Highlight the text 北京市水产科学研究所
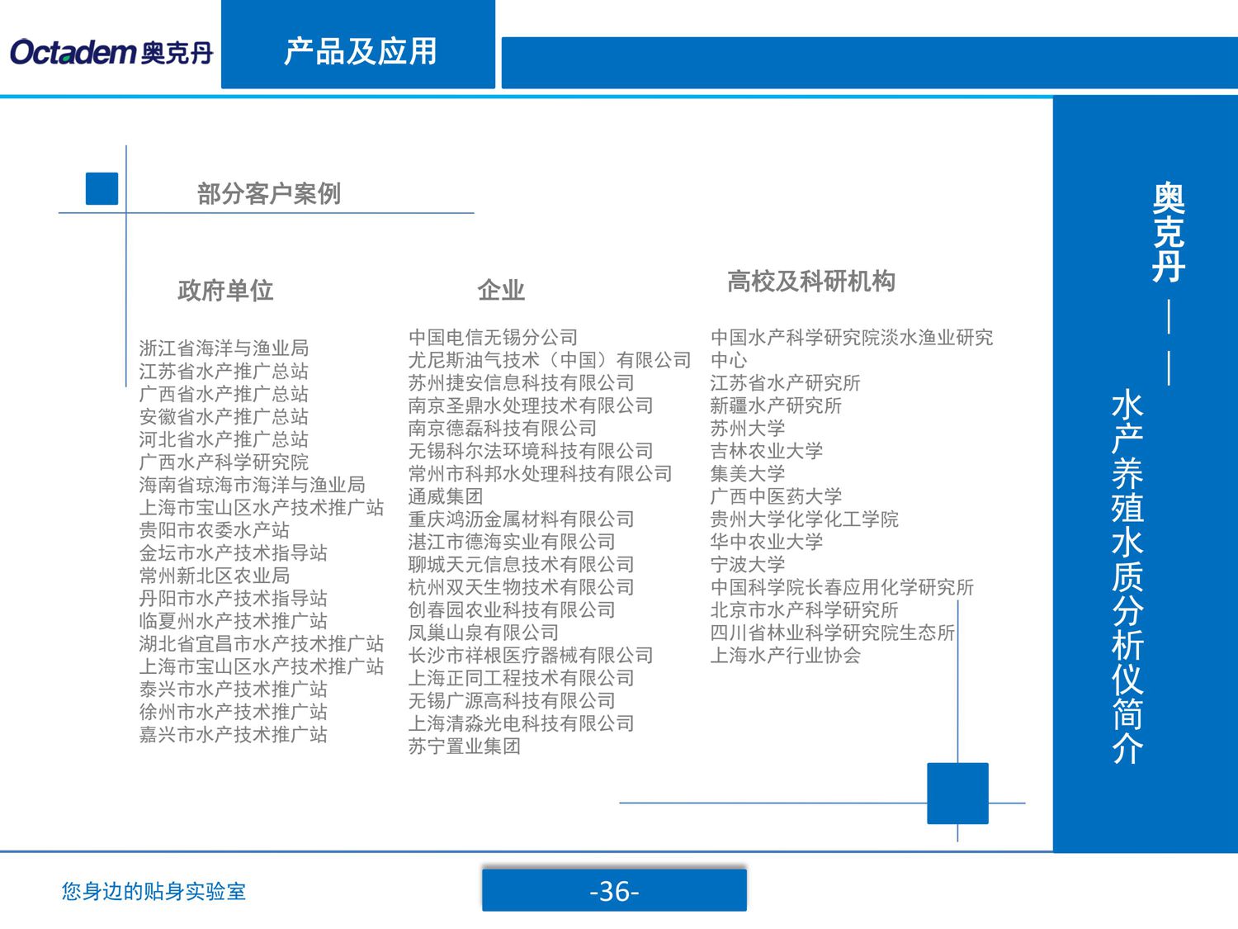 coord(805,610)
